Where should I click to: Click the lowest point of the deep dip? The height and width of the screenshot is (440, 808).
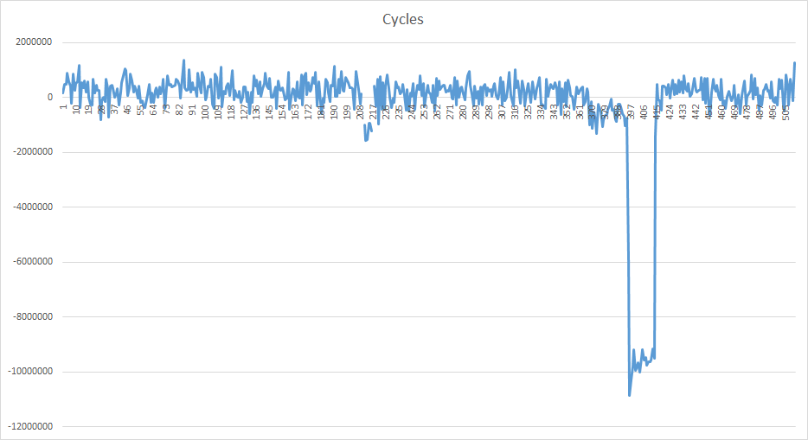[630, 395]
